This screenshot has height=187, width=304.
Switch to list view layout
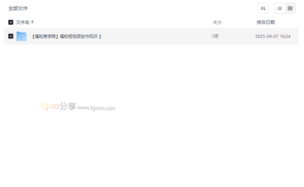[280, 8]
